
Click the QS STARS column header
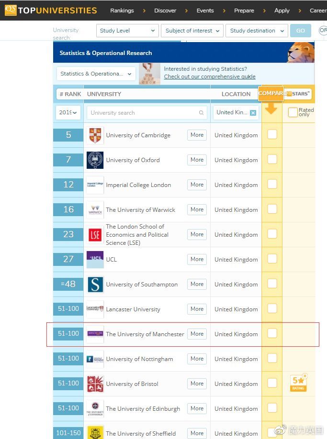coord(298,94)
